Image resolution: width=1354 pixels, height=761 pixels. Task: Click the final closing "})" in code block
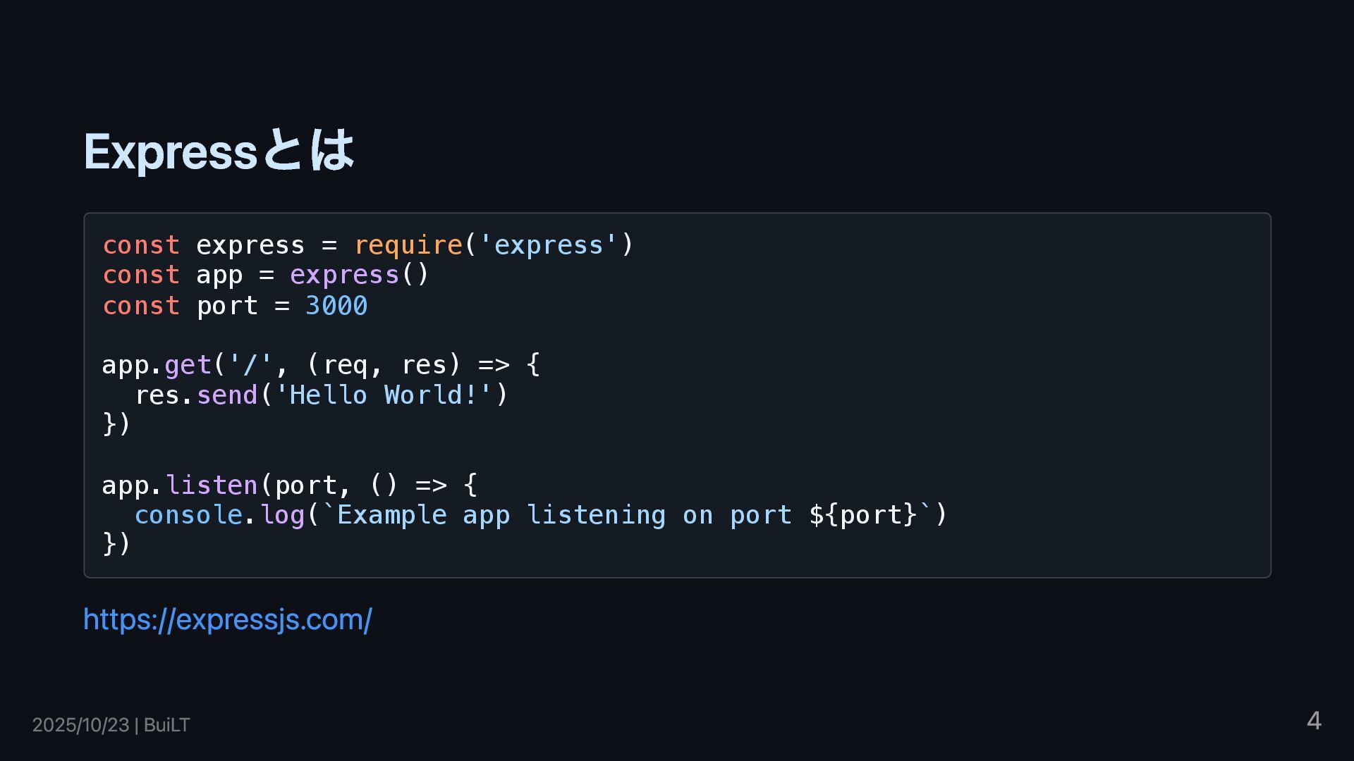pyautogui.click(x=116, y=543)
